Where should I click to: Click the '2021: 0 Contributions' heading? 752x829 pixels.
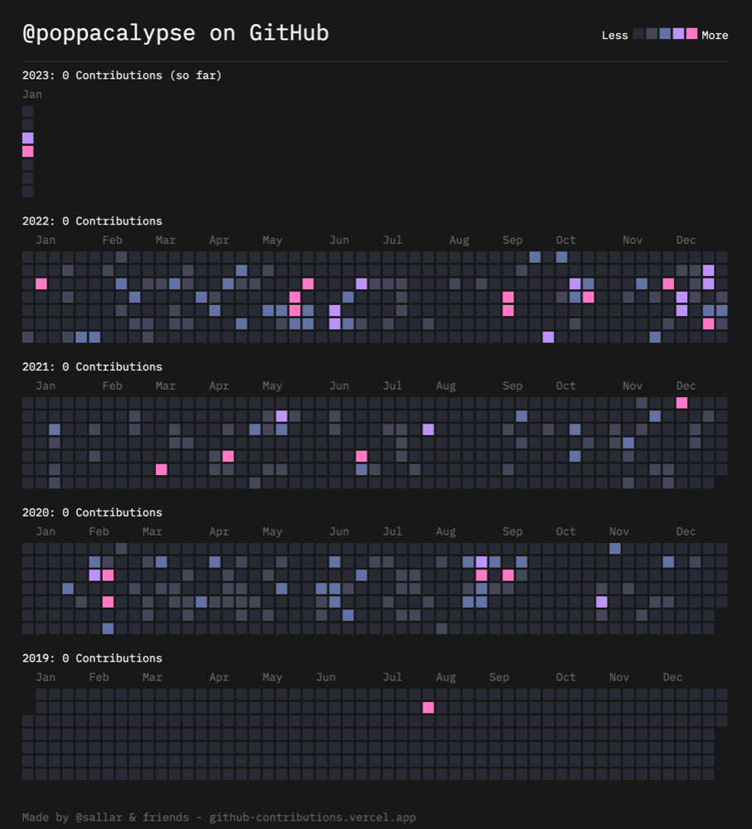(x=93, y=367)
